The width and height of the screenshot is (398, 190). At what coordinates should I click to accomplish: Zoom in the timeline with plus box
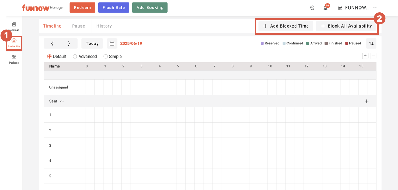[x=365, y=56]
